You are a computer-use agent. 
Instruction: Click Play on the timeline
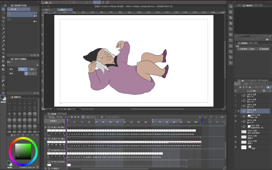click(x=72, y=117)
